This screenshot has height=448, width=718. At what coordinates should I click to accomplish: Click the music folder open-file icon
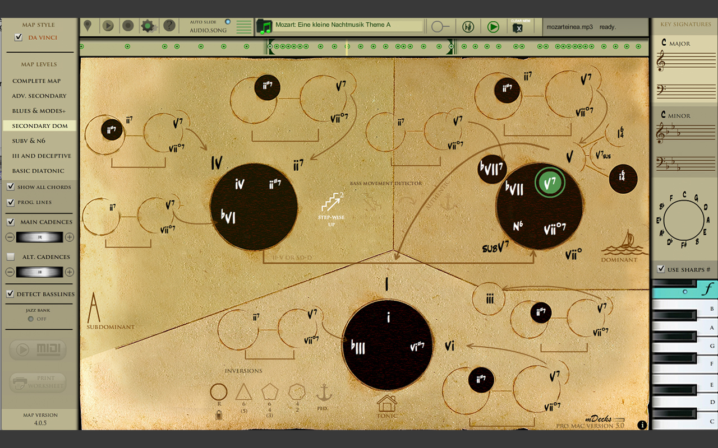(x=264, y=26)
